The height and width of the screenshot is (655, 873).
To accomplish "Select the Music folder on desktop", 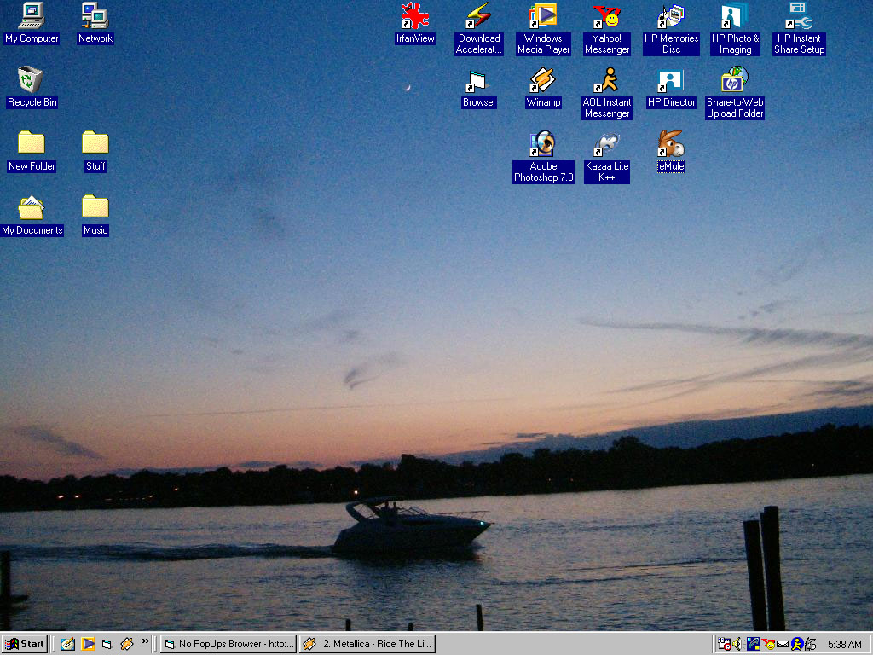I will [x=95, y=208].
